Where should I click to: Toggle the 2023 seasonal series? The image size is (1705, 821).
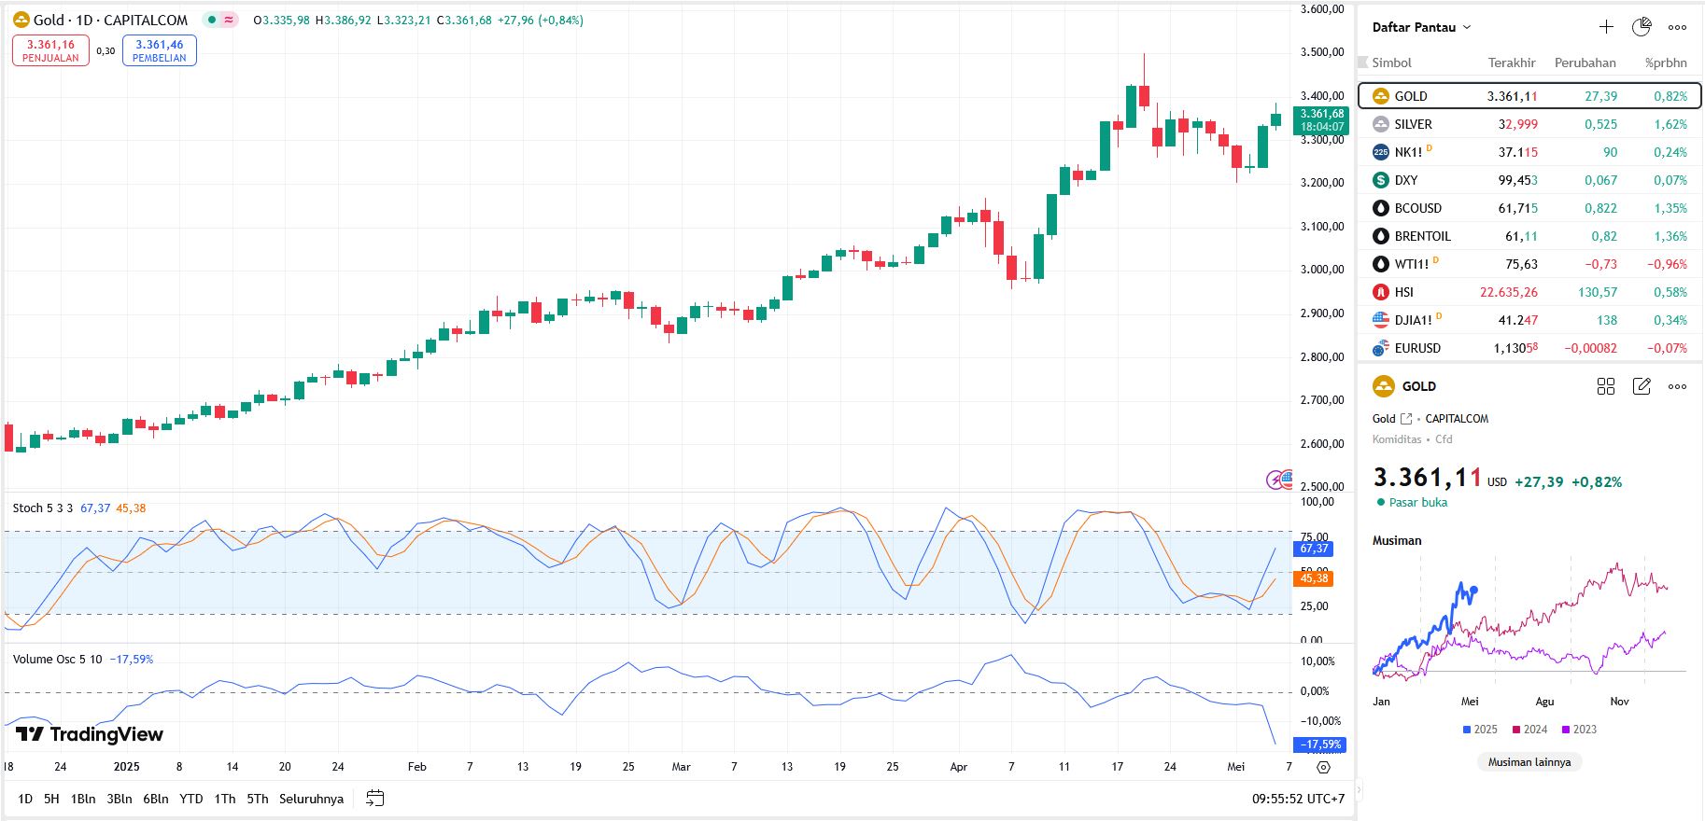pyautogui.click(x=1579, y=730)
